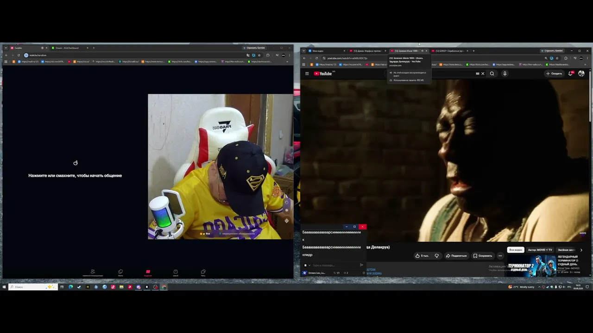Open the taskbar clock and date

coord(578,287)
